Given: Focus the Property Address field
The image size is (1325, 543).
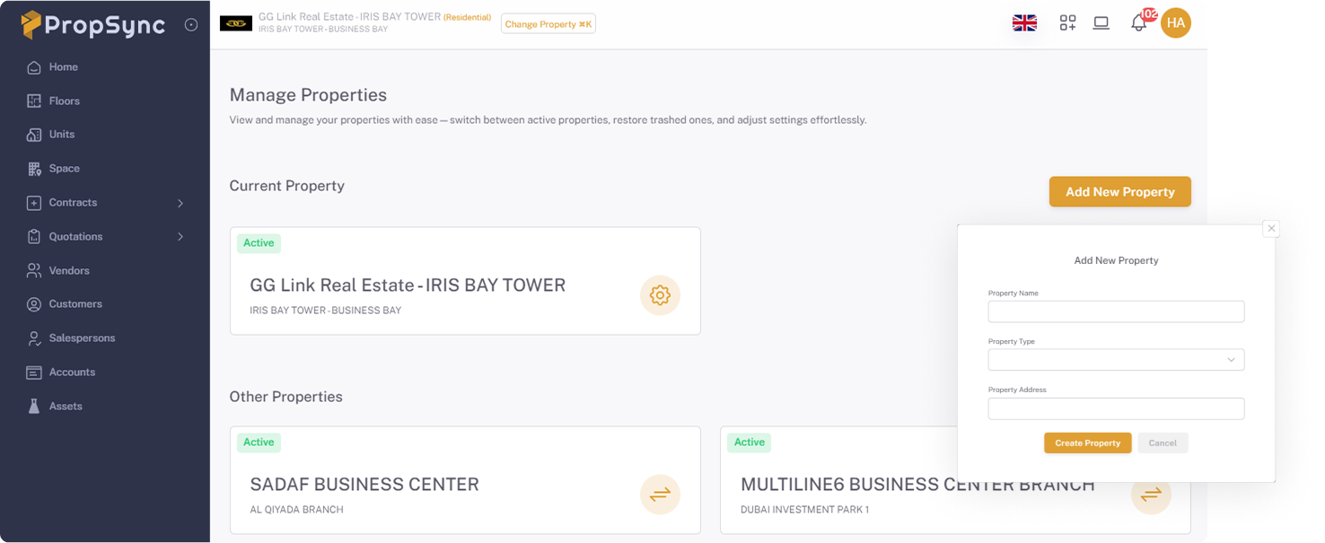Looking at the screenshot, I should pos(1116,408).
